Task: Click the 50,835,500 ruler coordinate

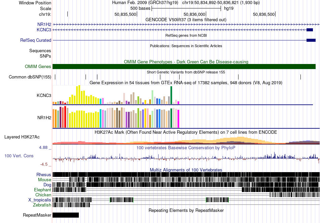Action: pyautogui.click(x=125, y=14)
